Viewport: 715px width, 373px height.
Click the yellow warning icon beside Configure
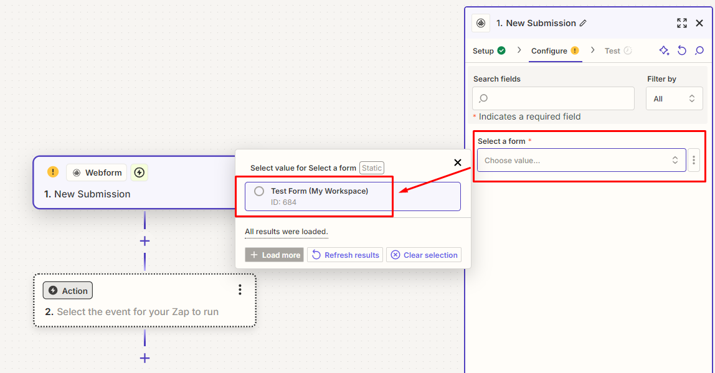pos(575,50)
